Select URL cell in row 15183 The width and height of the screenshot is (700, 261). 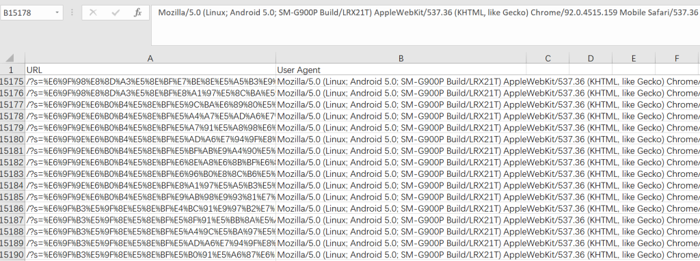point(150,174)
